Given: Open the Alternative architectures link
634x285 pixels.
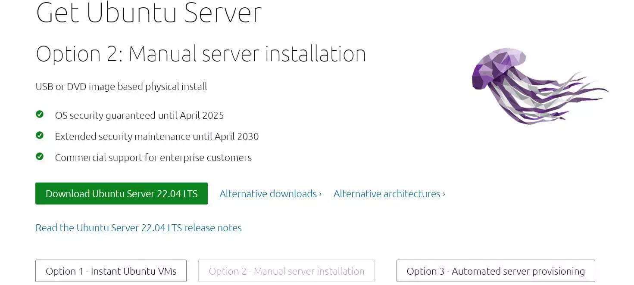Looking at the screenshot, I should click(x=387, y=194).
